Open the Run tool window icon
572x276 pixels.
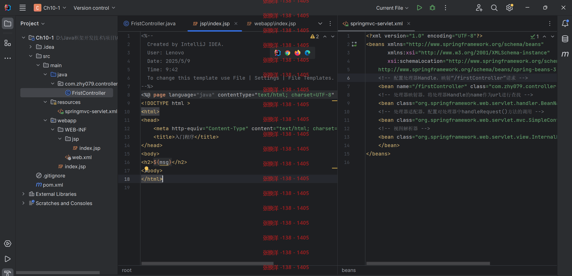pos(8,259)
